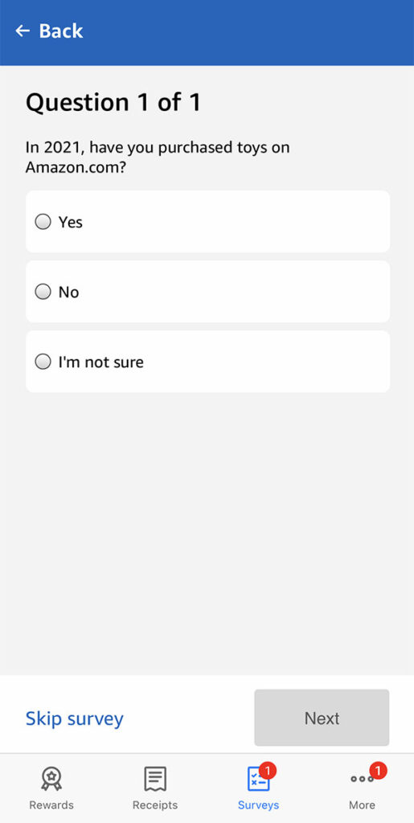Tap the red notification badge on More
The width and height of the screenshot is (414, 823).
pos(378,771)
